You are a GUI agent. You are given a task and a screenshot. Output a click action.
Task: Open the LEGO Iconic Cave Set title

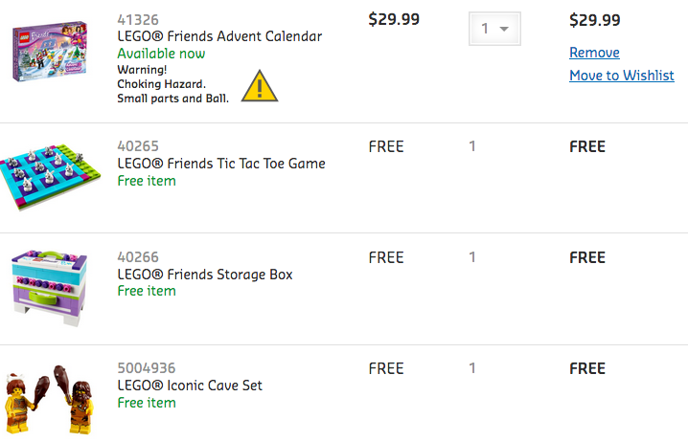point(189,386)
